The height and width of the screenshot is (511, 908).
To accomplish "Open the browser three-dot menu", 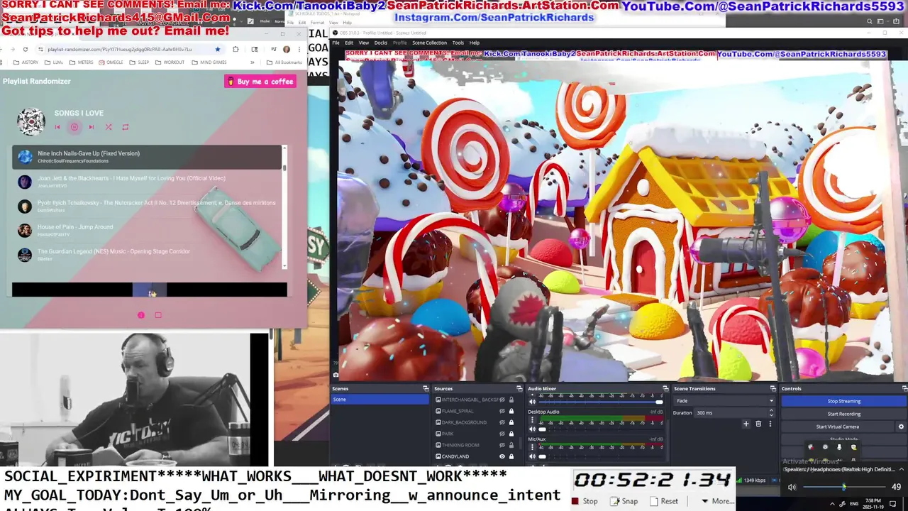I will [299, 49].
